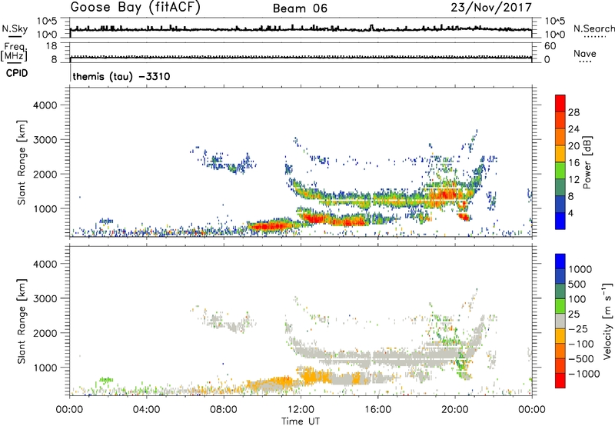Click the "Velocity [m s-1]" colorbar title
Viewport: 615px width, 426px height.
tap(607, 321)
